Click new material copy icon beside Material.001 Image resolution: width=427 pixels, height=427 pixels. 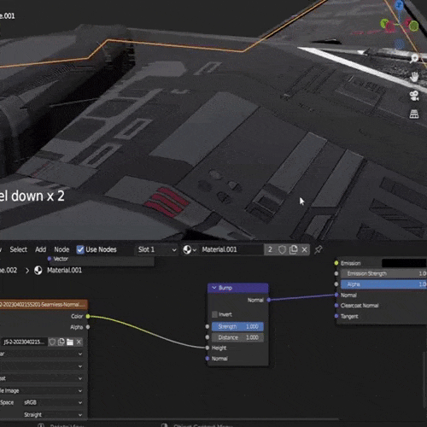pyautogui.click(x=293, y=249)
